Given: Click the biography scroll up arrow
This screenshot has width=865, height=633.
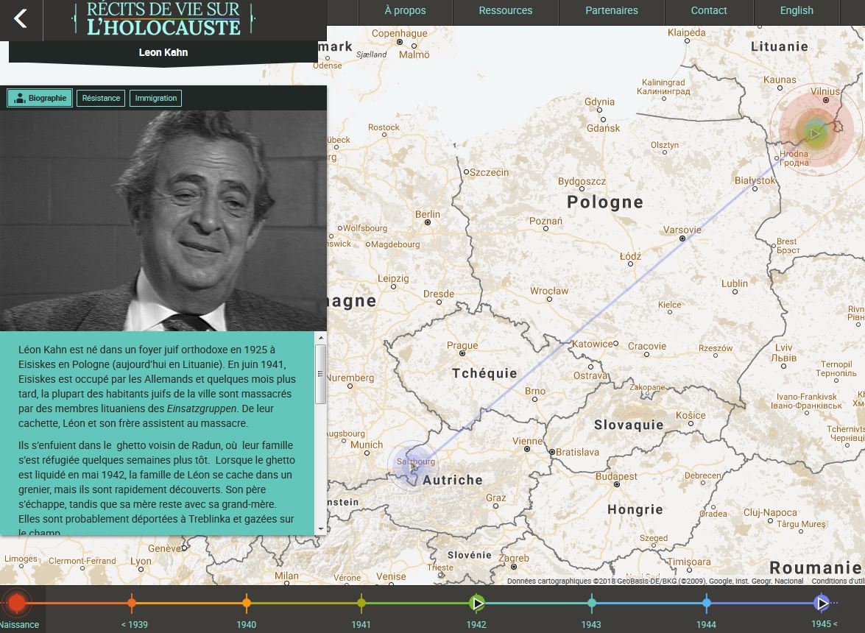Looking at the screenshot, I should point(320,336).
